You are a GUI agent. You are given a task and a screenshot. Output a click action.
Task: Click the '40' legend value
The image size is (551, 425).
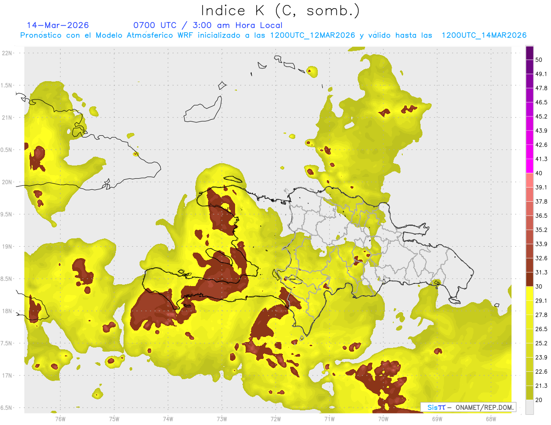click(x=539, y=173)
